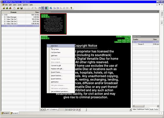
Task: Open the Help menu
Action: point(31,5)
